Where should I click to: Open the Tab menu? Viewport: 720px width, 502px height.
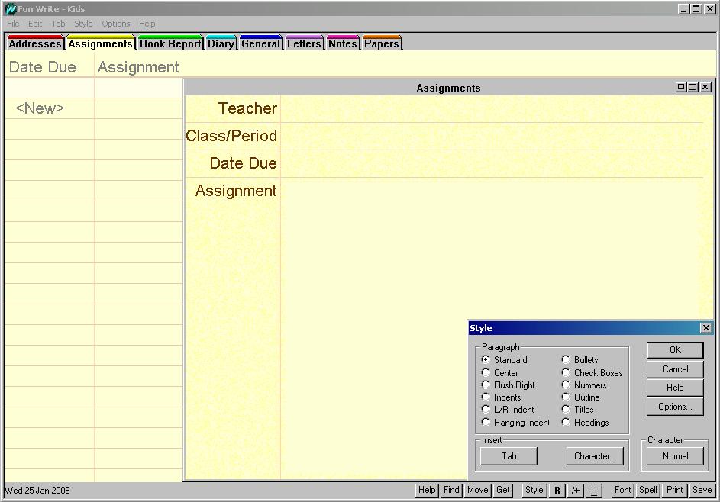(58, 24)
